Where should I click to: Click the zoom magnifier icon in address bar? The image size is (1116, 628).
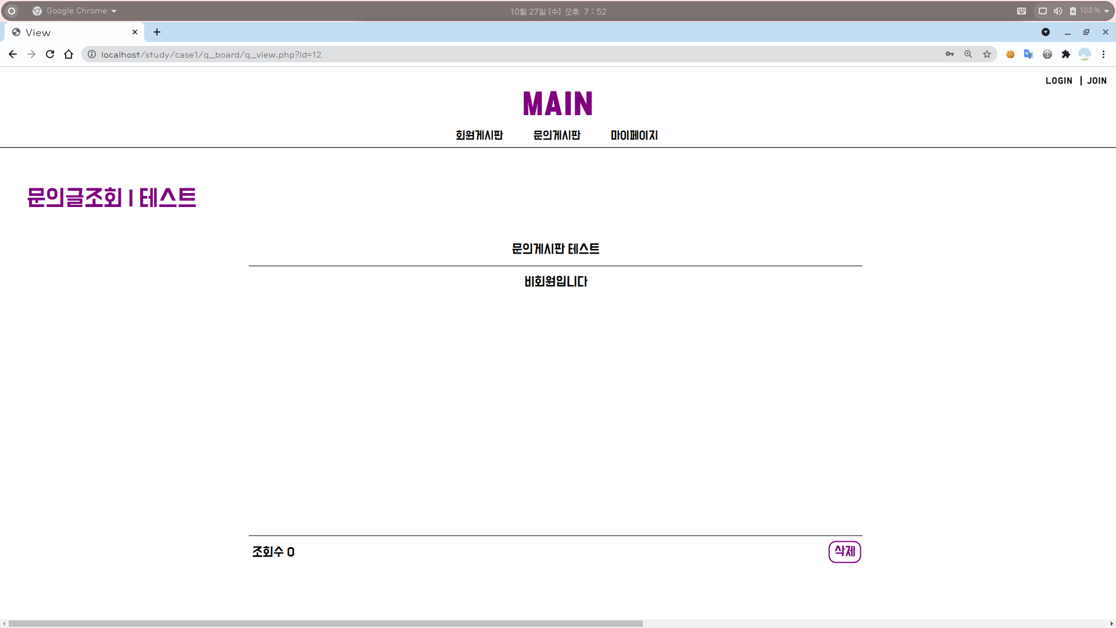tap(968, 54)
